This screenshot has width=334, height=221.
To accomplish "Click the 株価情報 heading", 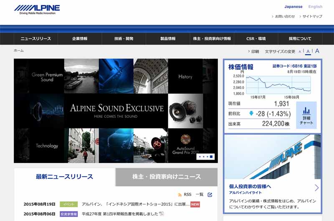I will pyautogui.click(x=241, y=67).
